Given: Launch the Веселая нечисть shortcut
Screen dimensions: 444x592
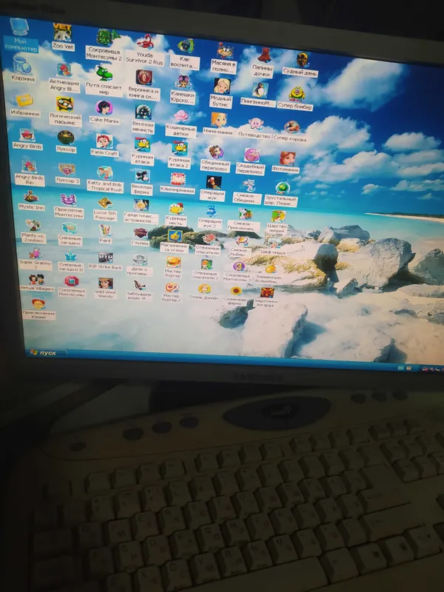Looking at the screenshot, I should pyautogui.click(x=143, y=119).
